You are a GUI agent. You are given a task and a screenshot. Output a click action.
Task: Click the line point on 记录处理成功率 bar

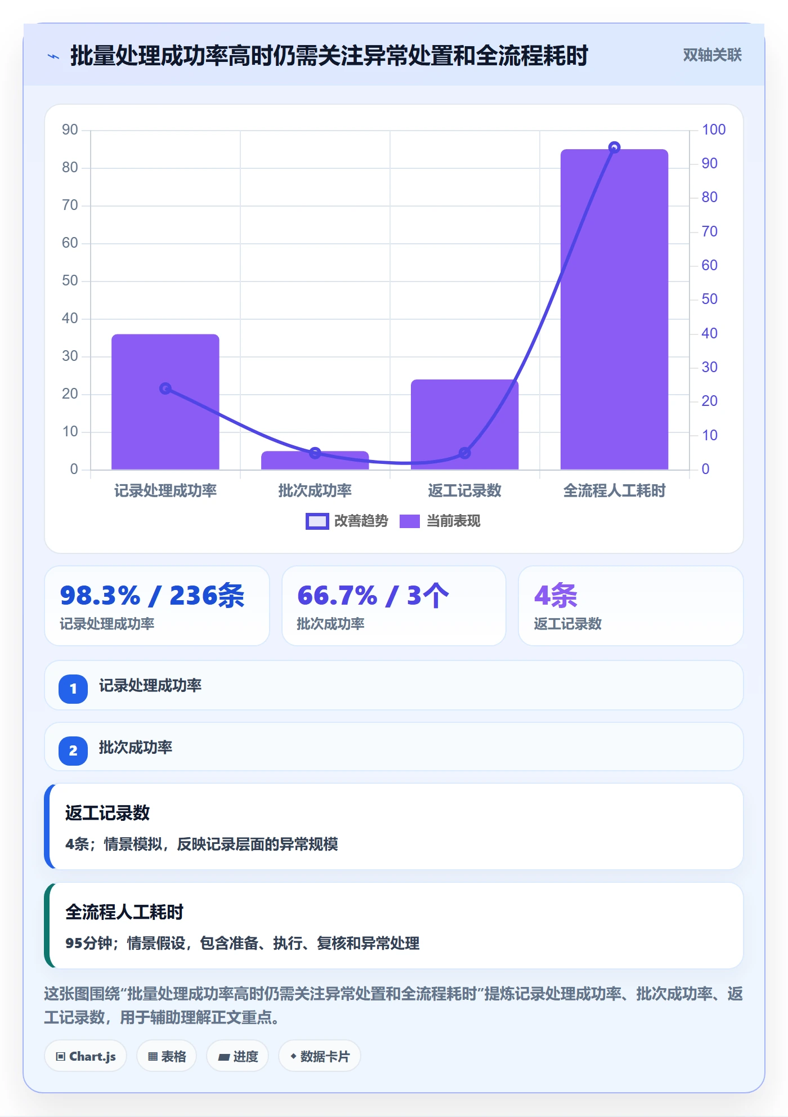pyautogui.click(x=165, y=388)
